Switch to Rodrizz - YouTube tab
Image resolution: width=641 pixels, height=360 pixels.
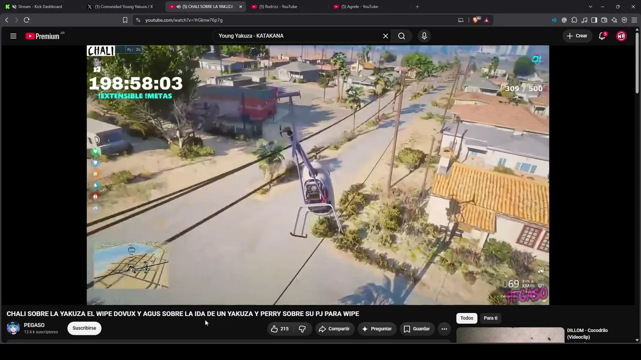tap(288, 6)
